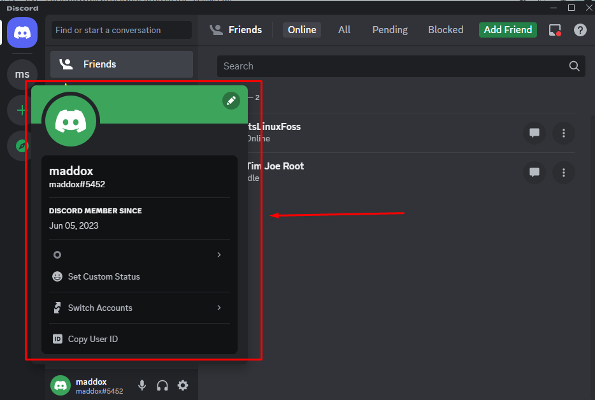The image size is (595, 400).
Task: Open the 'ms' server
Action: click(22, 75)
